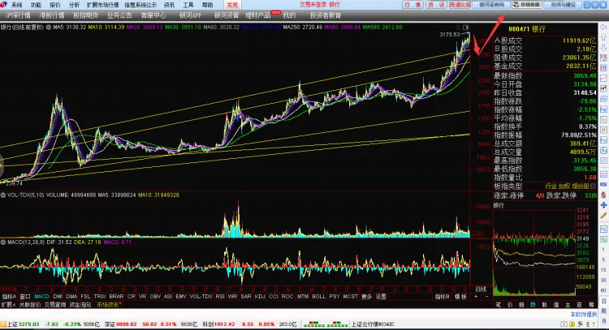The image size is (609, 330).
Task: Select the 值 tab in quote panel
Action: tap(556, 305)
